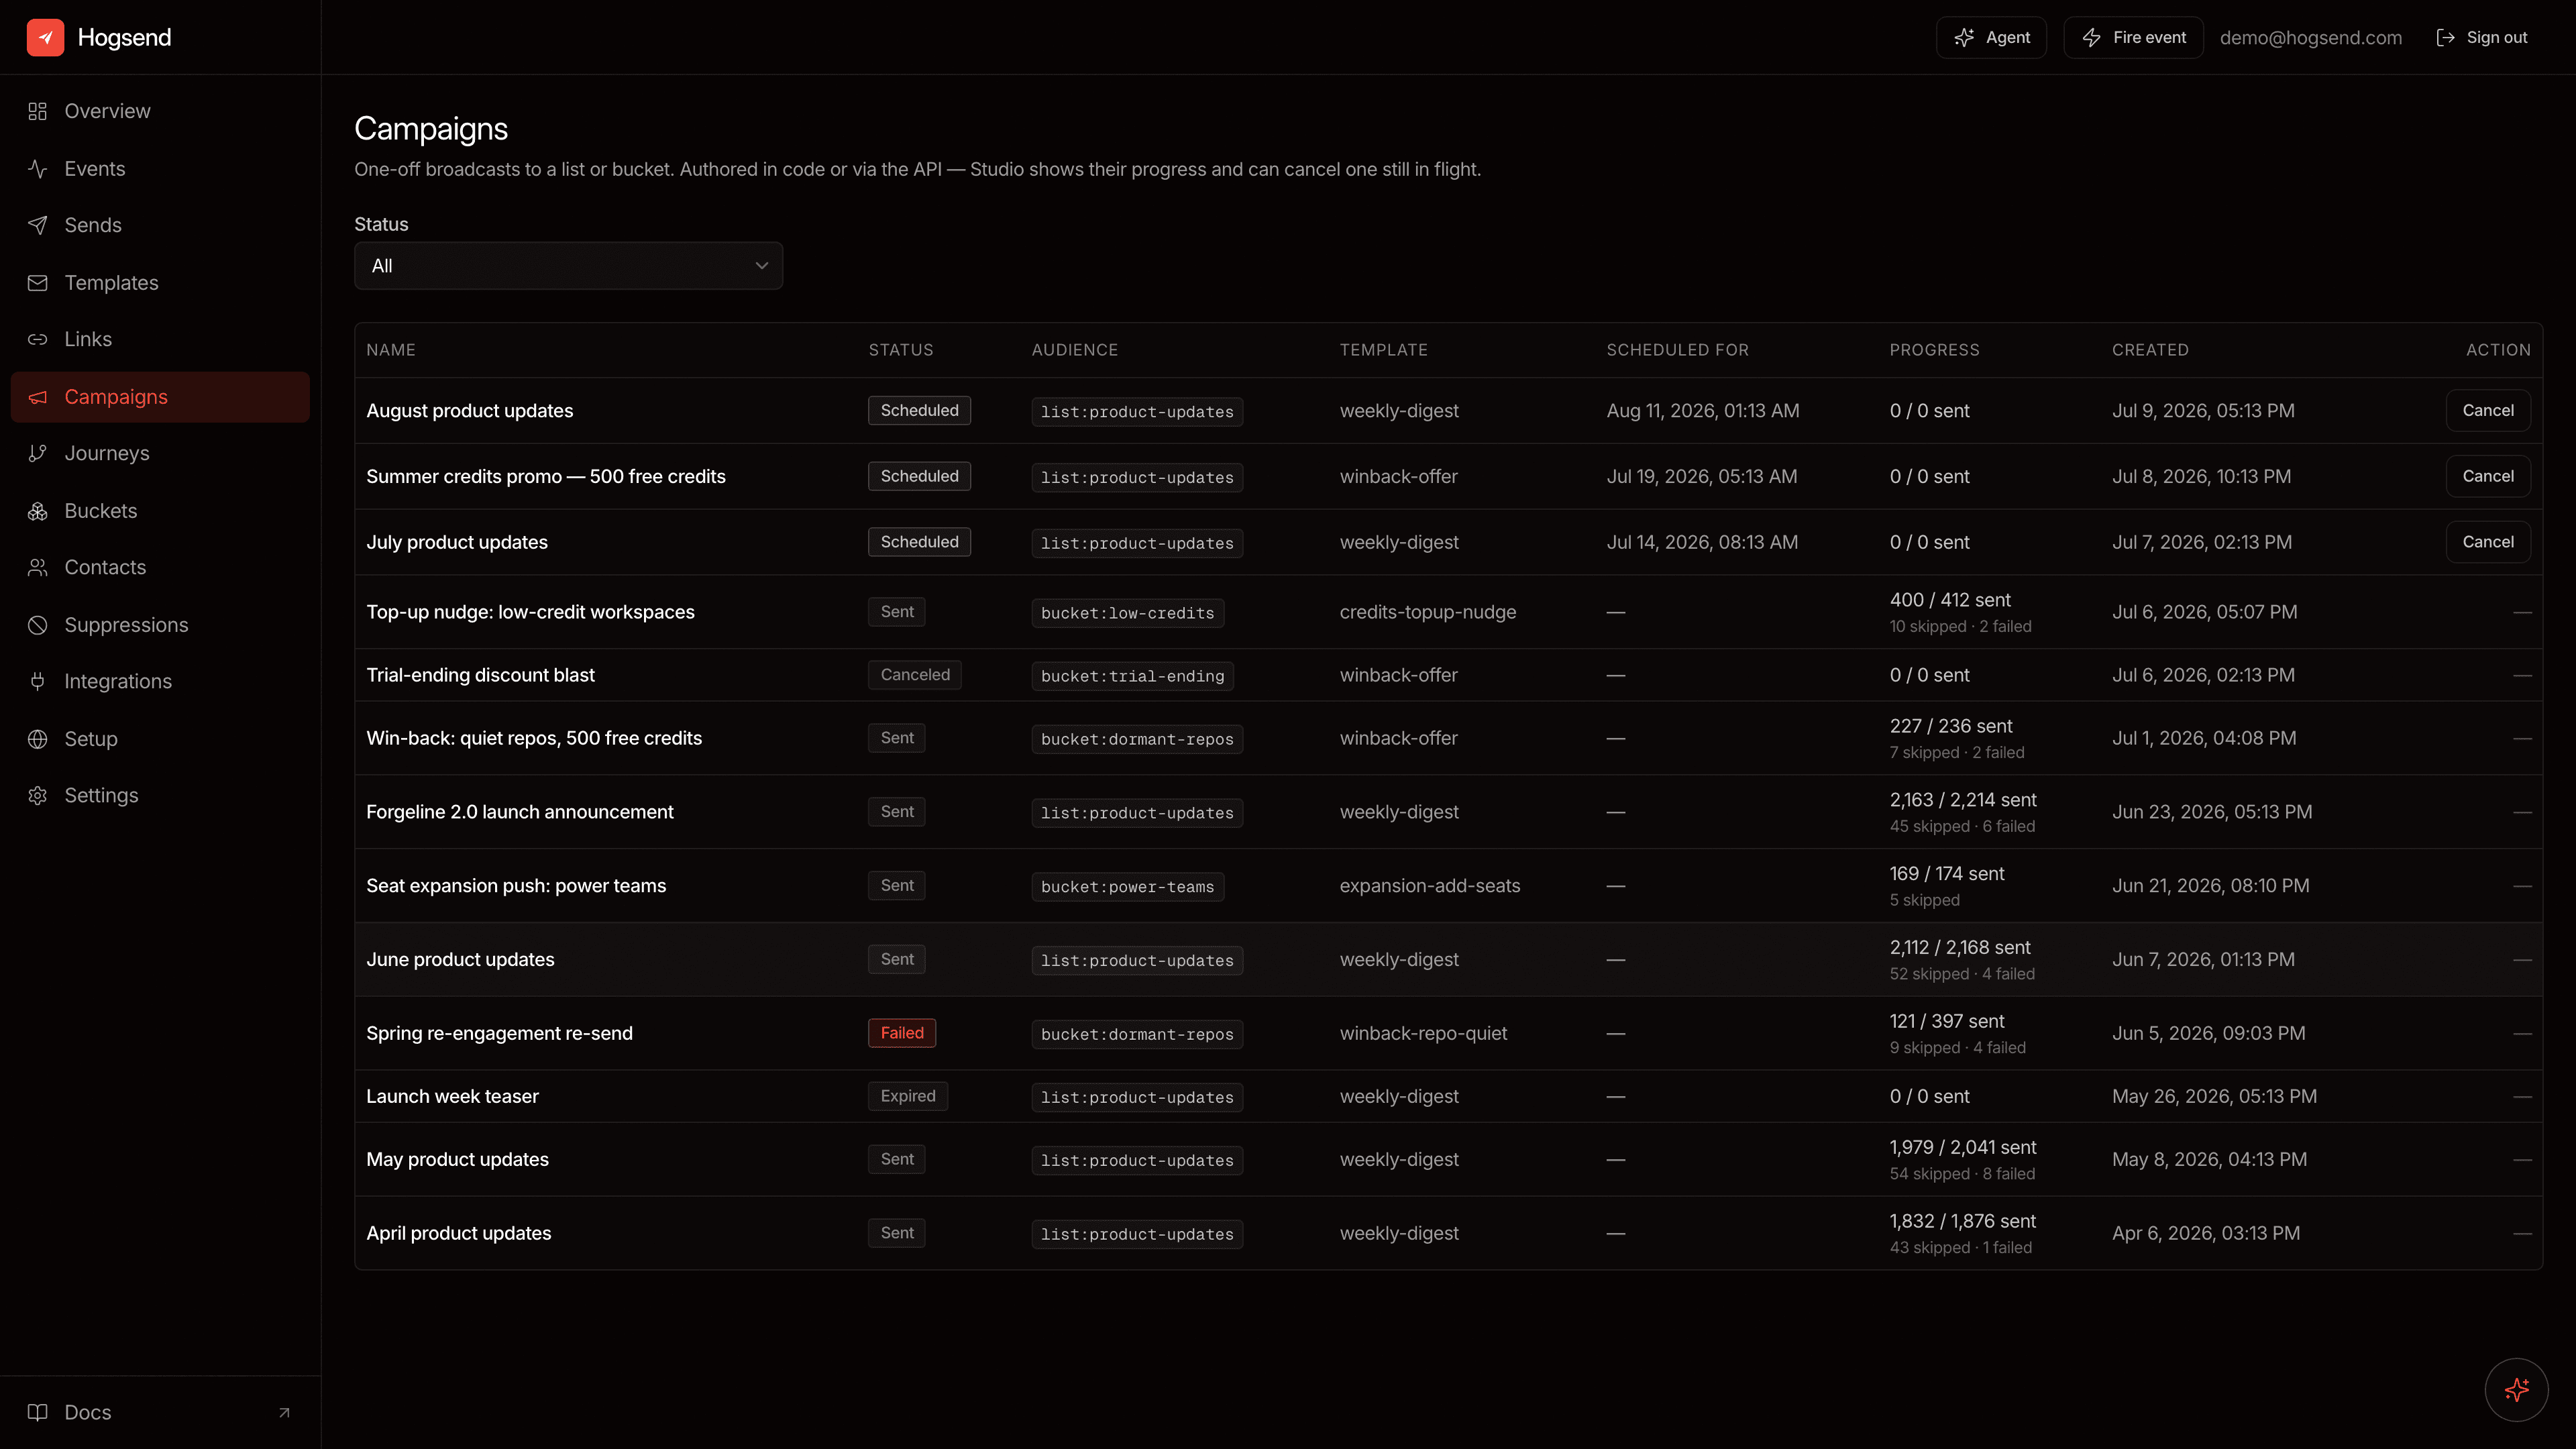Click the external-link arrow beside Docs

point(284,1413)
